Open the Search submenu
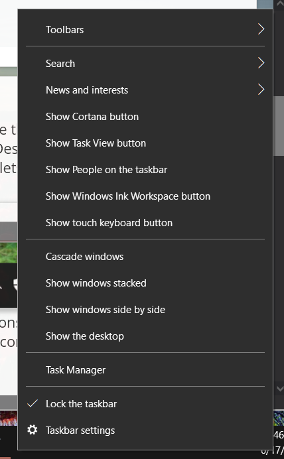The image size is (284, 459). (145, 64)
